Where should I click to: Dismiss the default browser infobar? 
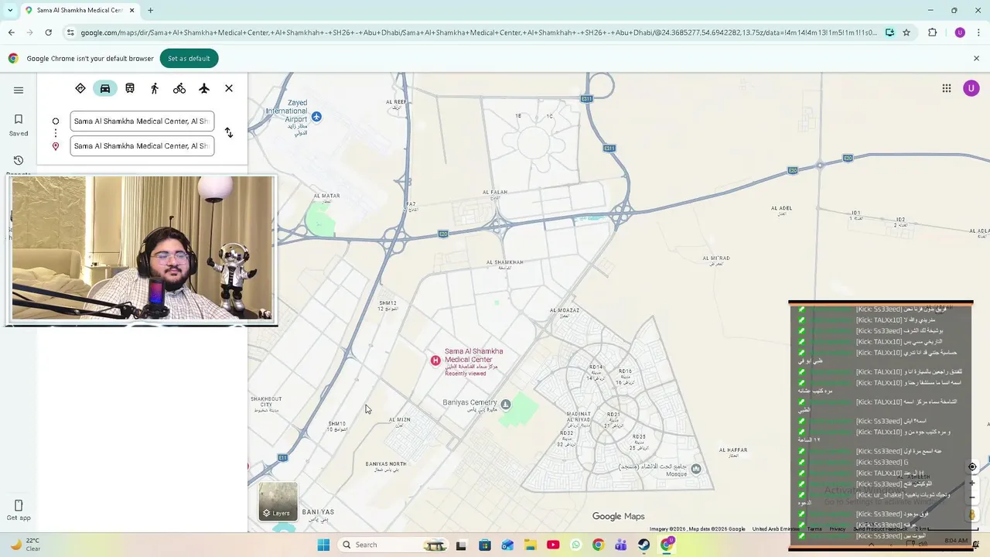coord(976,58)
